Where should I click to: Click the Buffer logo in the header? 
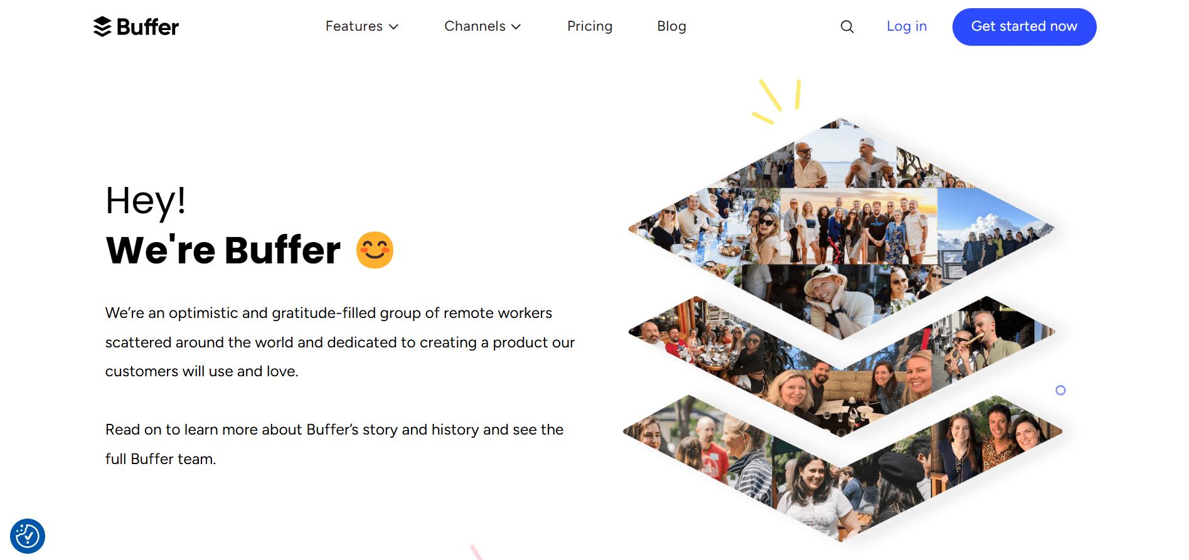[136, 26]
